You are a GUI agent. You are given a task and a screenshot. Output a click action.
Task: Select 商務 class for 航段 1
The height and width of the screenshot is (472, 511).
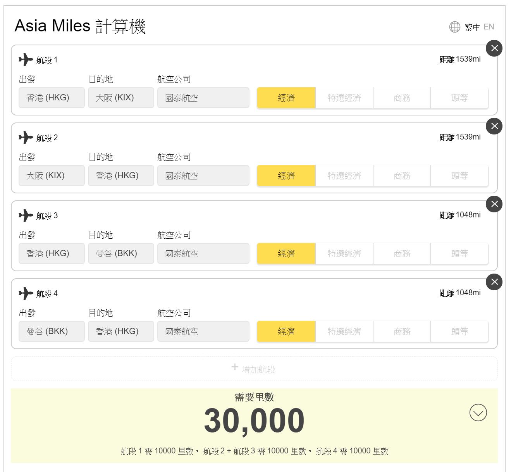(x=402, y=98)
